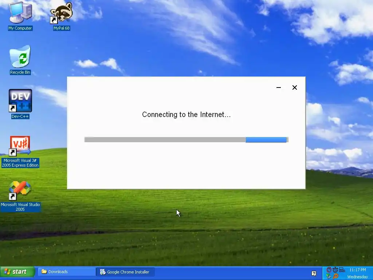Select the Recycle Bin icon

pos(20,60)
